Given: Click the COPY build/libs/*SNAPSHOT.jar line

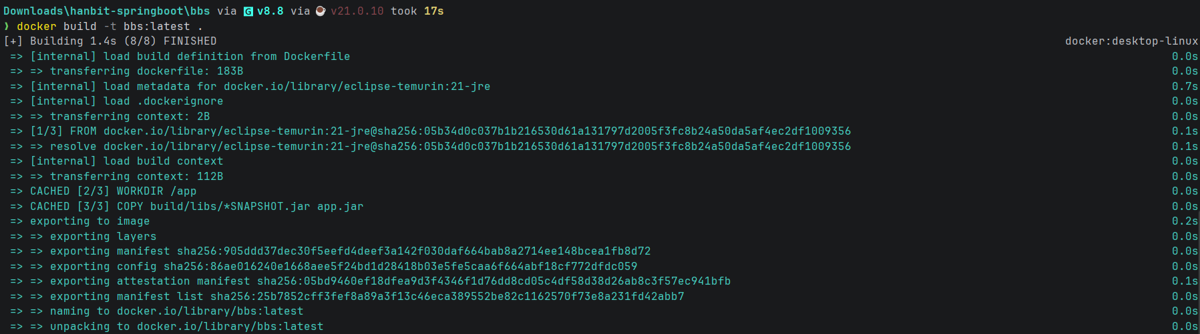Looking at the screenshot, I should click(197, 207).
